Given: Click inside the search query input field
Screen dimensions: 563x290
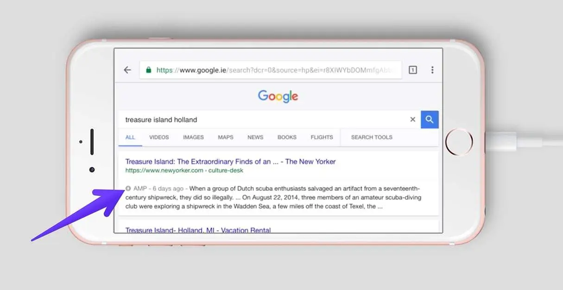Looking at the screenshot, I should pyautogui.click(x=232, y=119).
